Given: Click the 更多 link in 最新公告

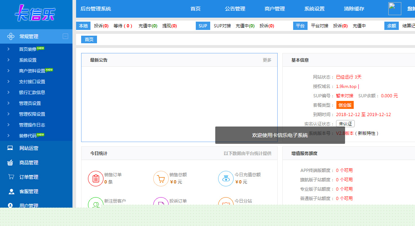Looking at the screenshot, I should click(267, 60).
